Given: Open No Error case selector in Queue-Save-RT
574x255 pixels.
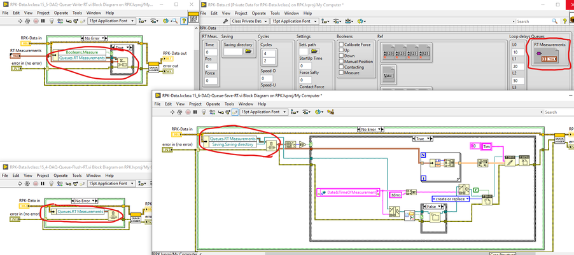Looking at the screenshot, I should click(370, 129).
